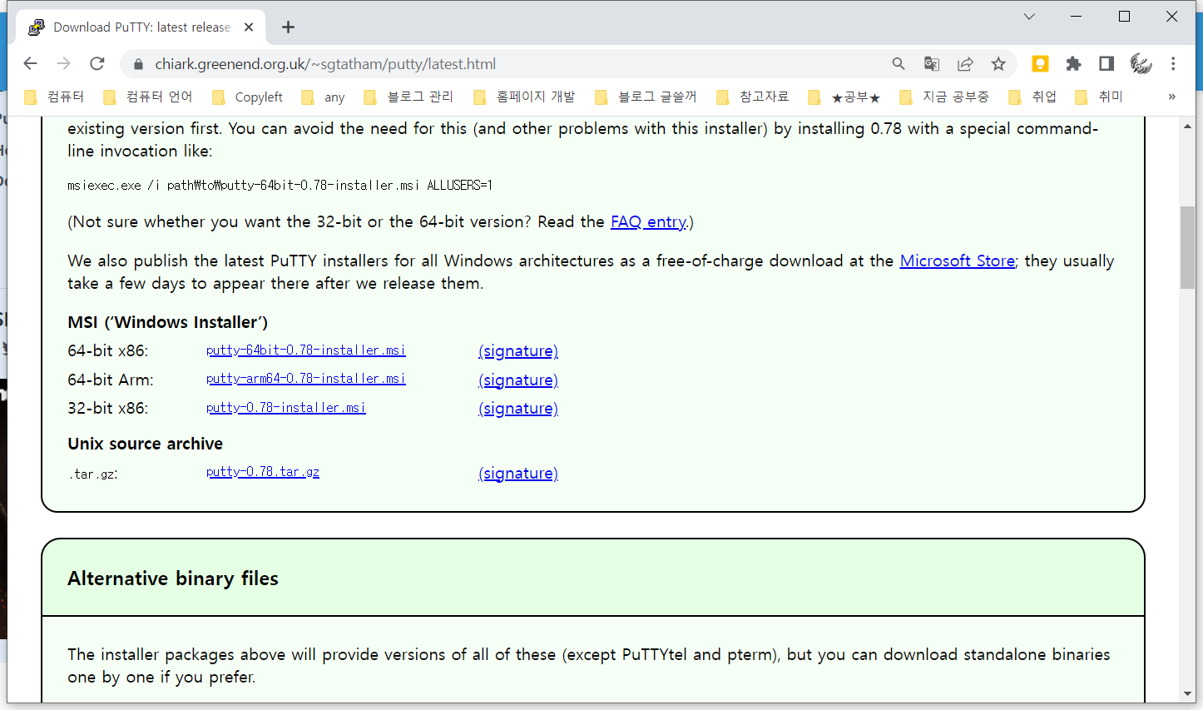Open the 컴퓨터 bookmark folder

coord(54,97)
